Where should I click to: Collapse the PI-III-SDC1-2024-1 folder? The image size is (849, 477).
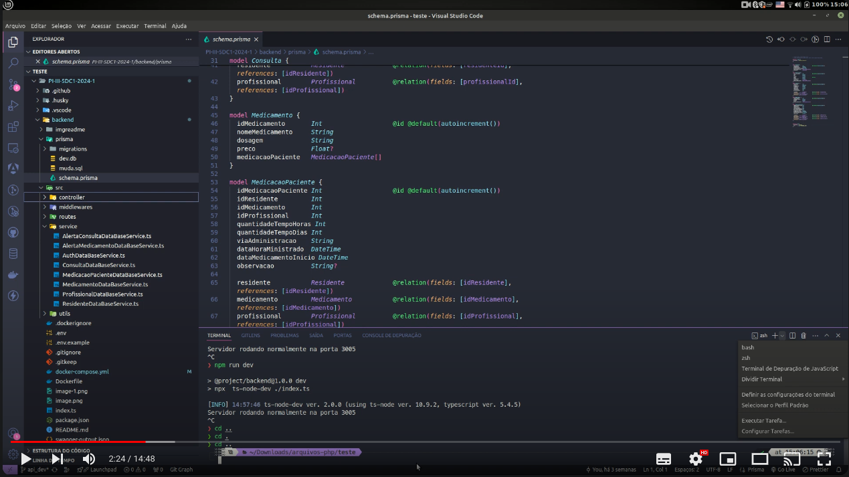click(33, 81)
